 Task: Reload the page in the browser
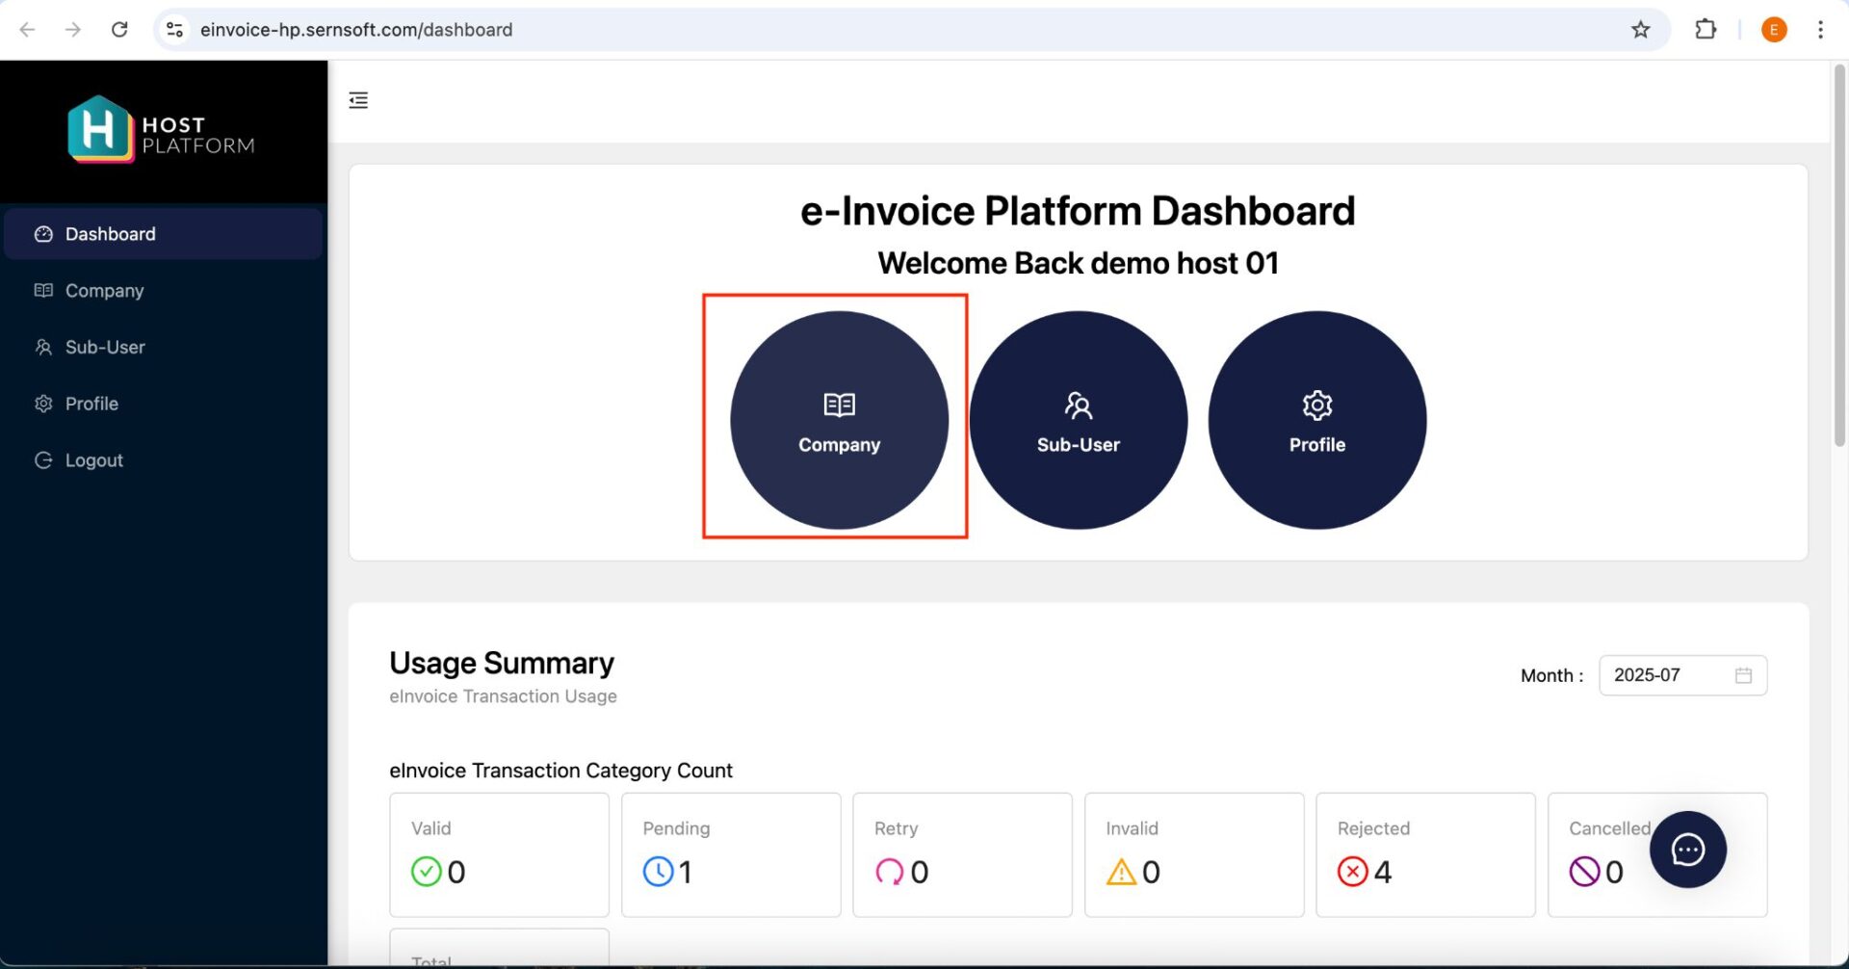click(x=119, y=30)
